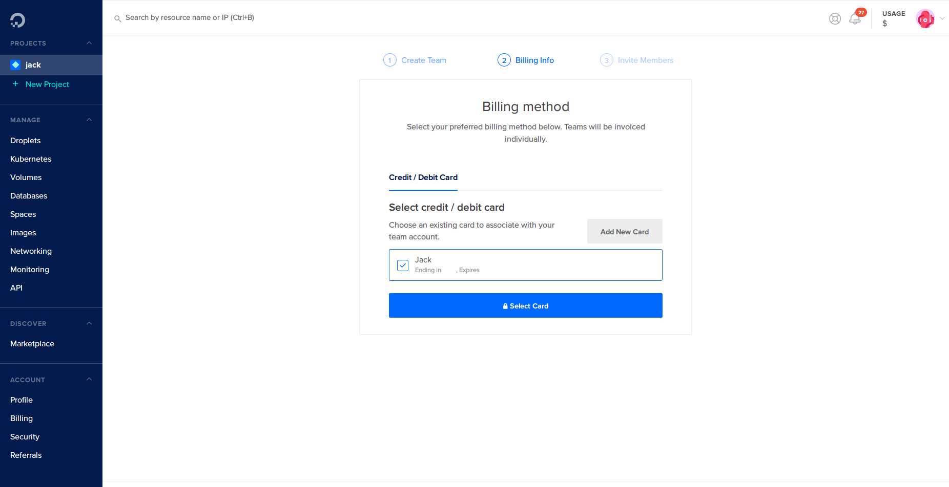Collapse the PROJECTS section

pos(89,43)
